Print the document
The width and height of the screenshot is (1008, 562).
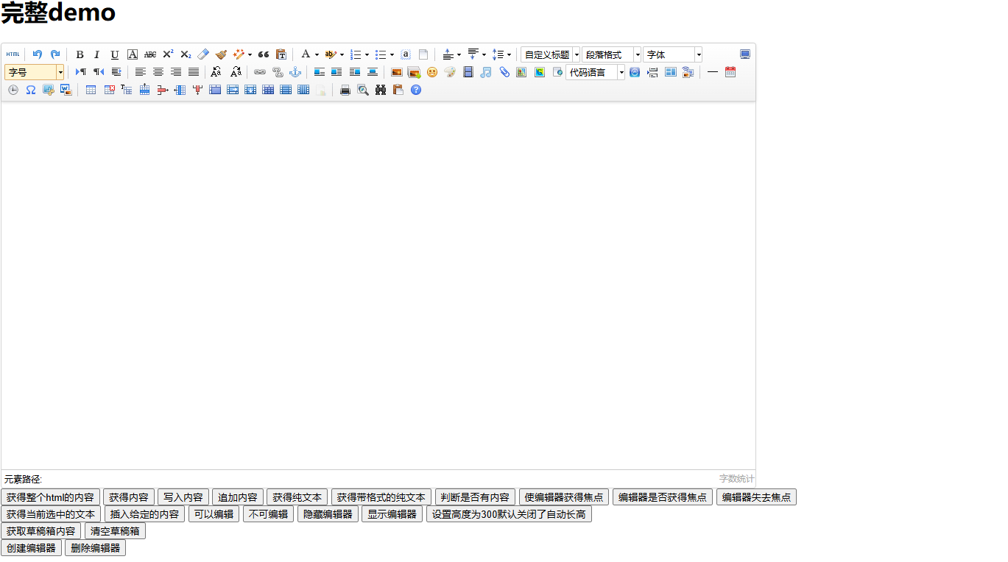tap(345, 89)
